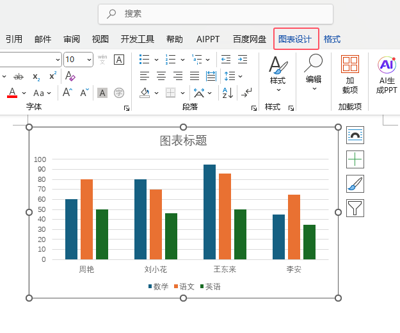
Task: Open Chart Elements plus button
Action: 355,159
